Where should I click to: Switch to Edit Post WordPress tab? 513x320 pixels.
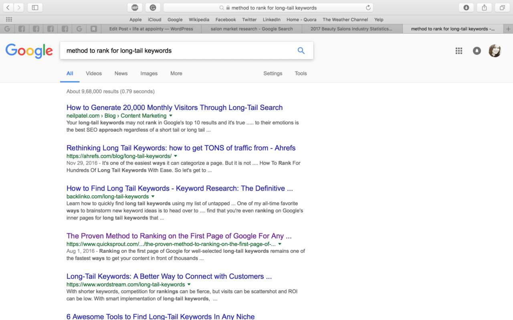[151, 29]
